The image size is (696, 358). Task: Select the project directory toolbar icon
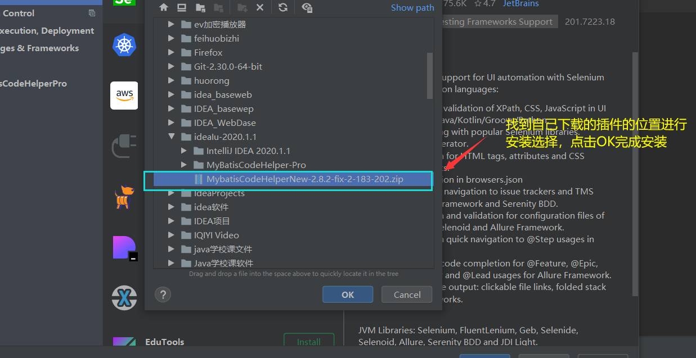coord(200,7)
